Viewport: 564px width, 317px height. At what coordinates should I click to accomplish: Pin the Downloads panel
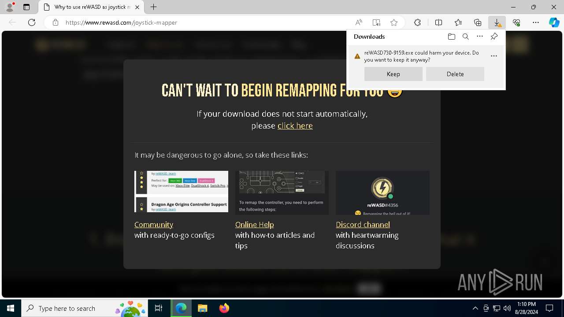point(494,37)
